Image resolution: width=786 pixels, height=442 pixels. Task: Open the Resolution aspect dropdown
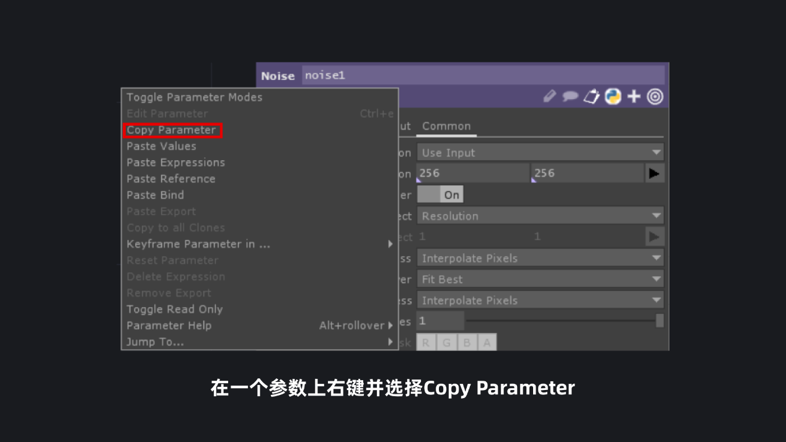click(540, 215)
